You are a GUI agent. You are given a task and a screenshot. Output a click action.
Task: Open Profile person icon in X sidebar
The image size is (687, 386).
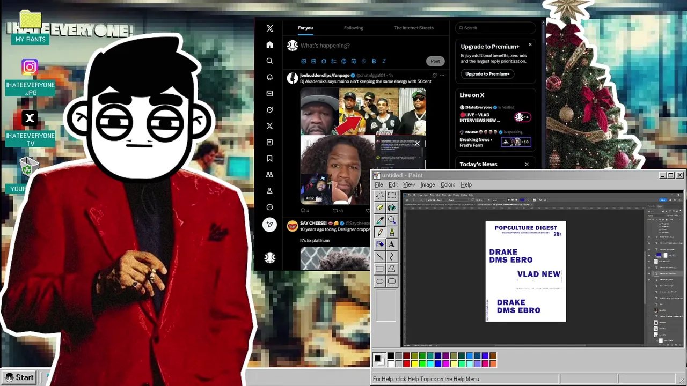(x=269, y=190)
